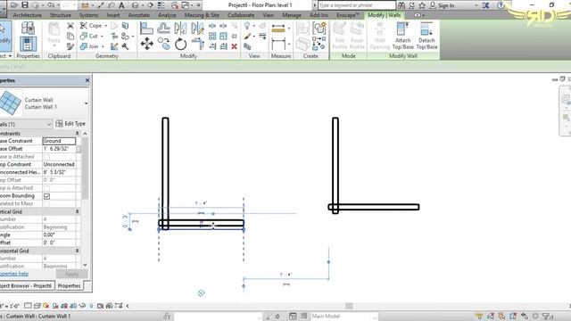Click the Text 'A' tool in quick access toolbar
This screenshot has width=571, height=321.
[x=121, y=5]
